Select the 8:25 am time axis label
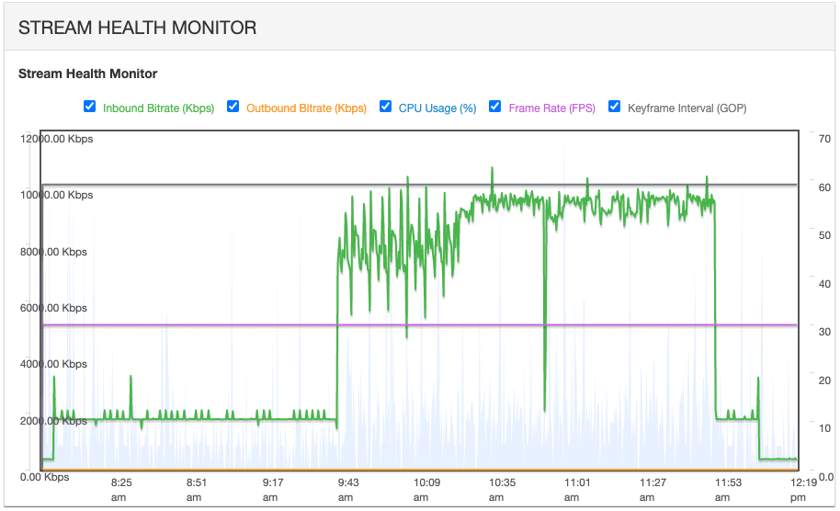840x511 pixels. click(x=121, y=488)
